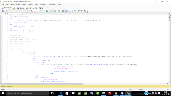Open an Analysis Services XMLA Query
This screenshot has height=106, width=171.
(23, 8)
